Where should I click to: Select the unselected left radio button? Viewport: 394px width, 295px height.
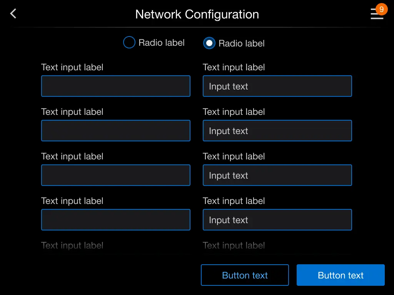pos(129,43)
